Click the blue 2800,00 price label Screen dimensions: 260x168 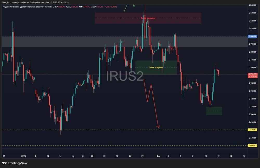252,36
